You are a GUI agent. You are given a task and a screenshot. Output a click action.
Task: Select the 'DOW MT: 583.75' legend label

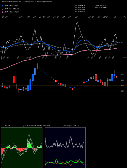[x=11, y=9]
